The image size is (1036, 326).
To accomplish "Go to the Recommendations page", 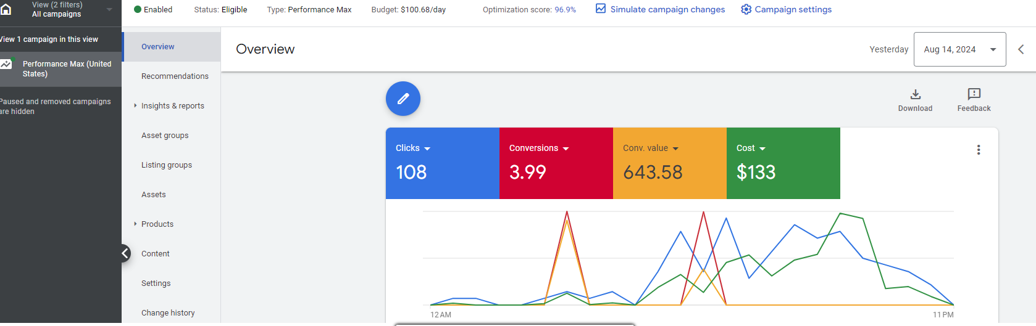I will tap(175, 76).
